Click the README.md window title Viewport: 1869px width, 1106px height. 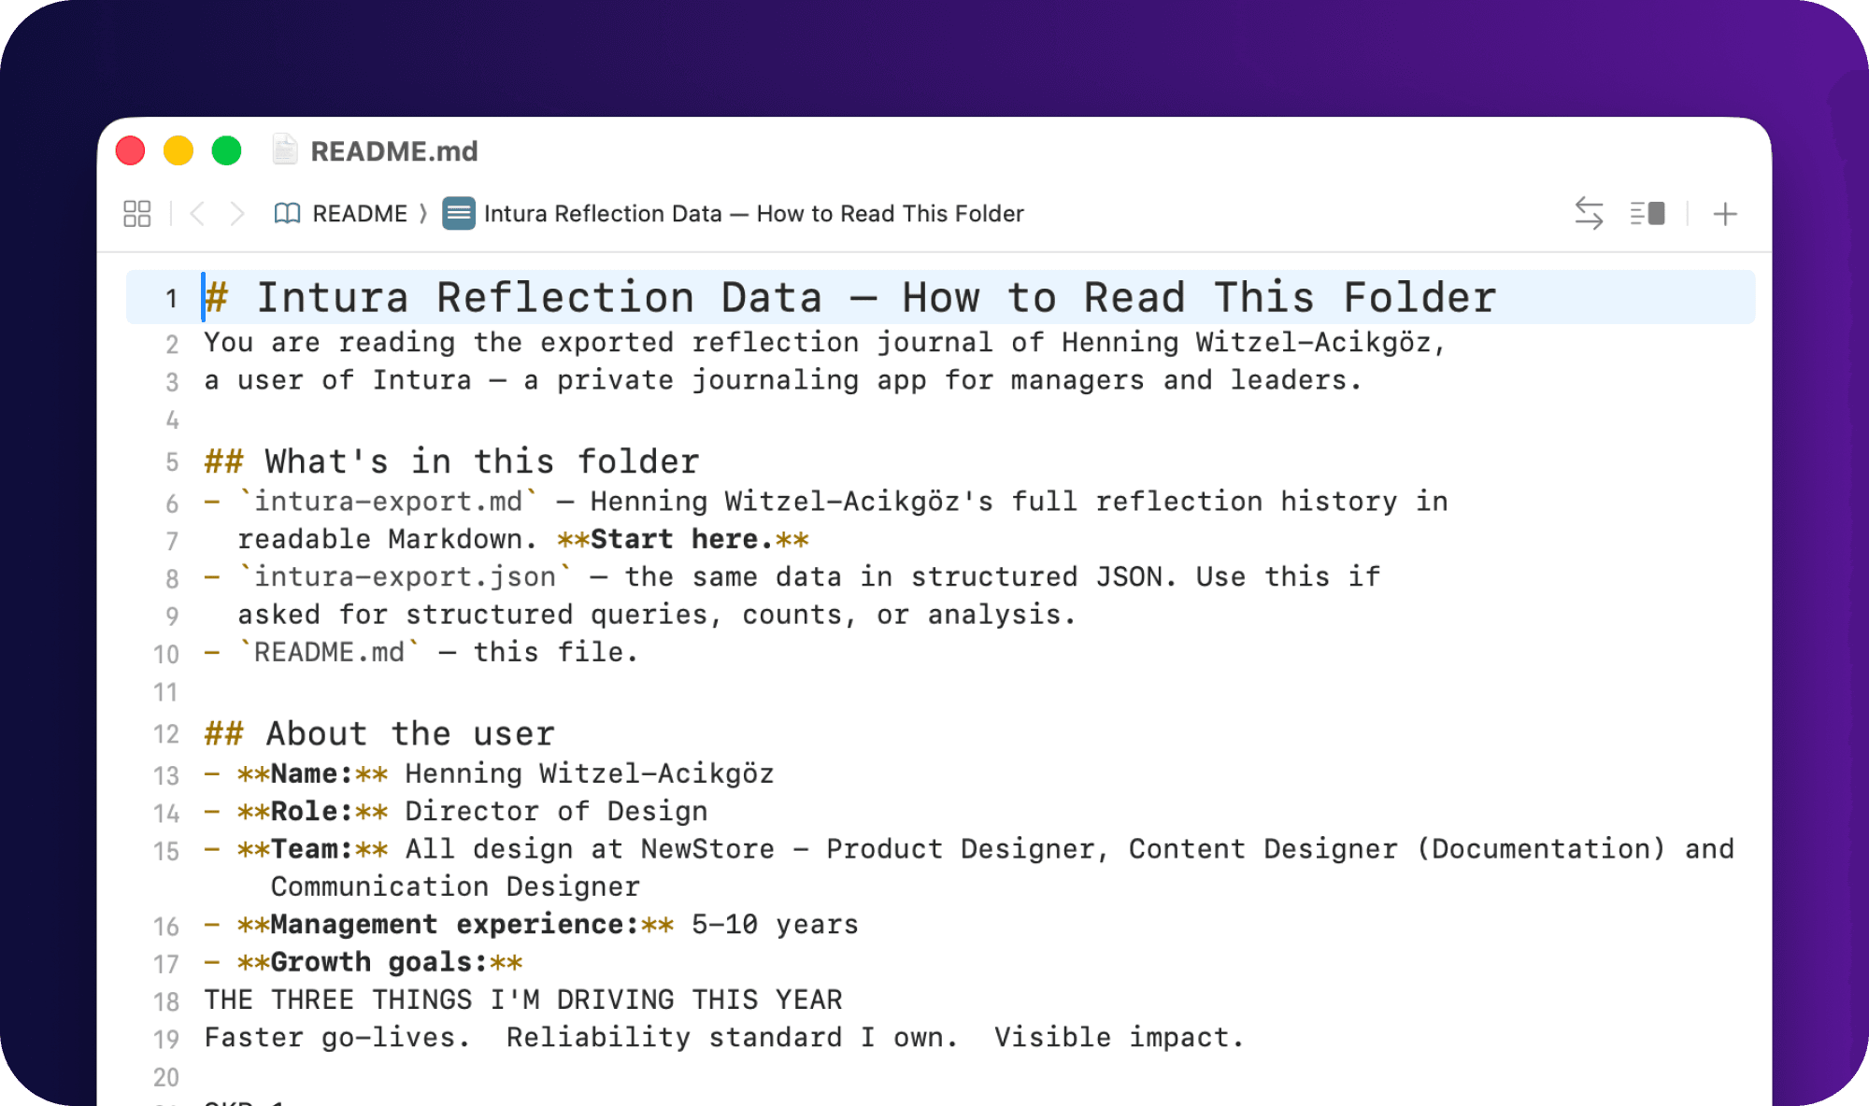click(x=393, y=150)
